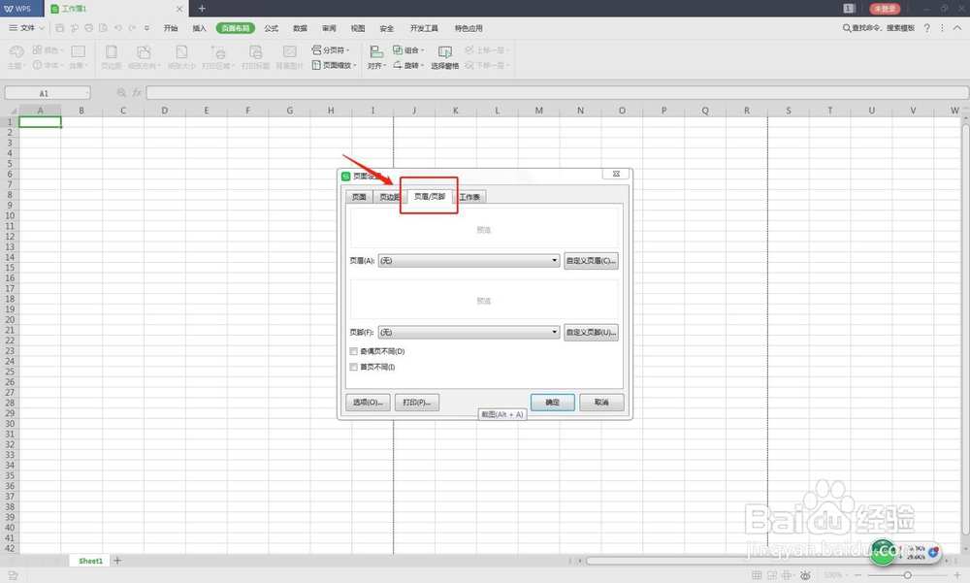Switch to normal view icon in status bar
The width and height of the screenshot is (970, 583).
click(757, 575)
